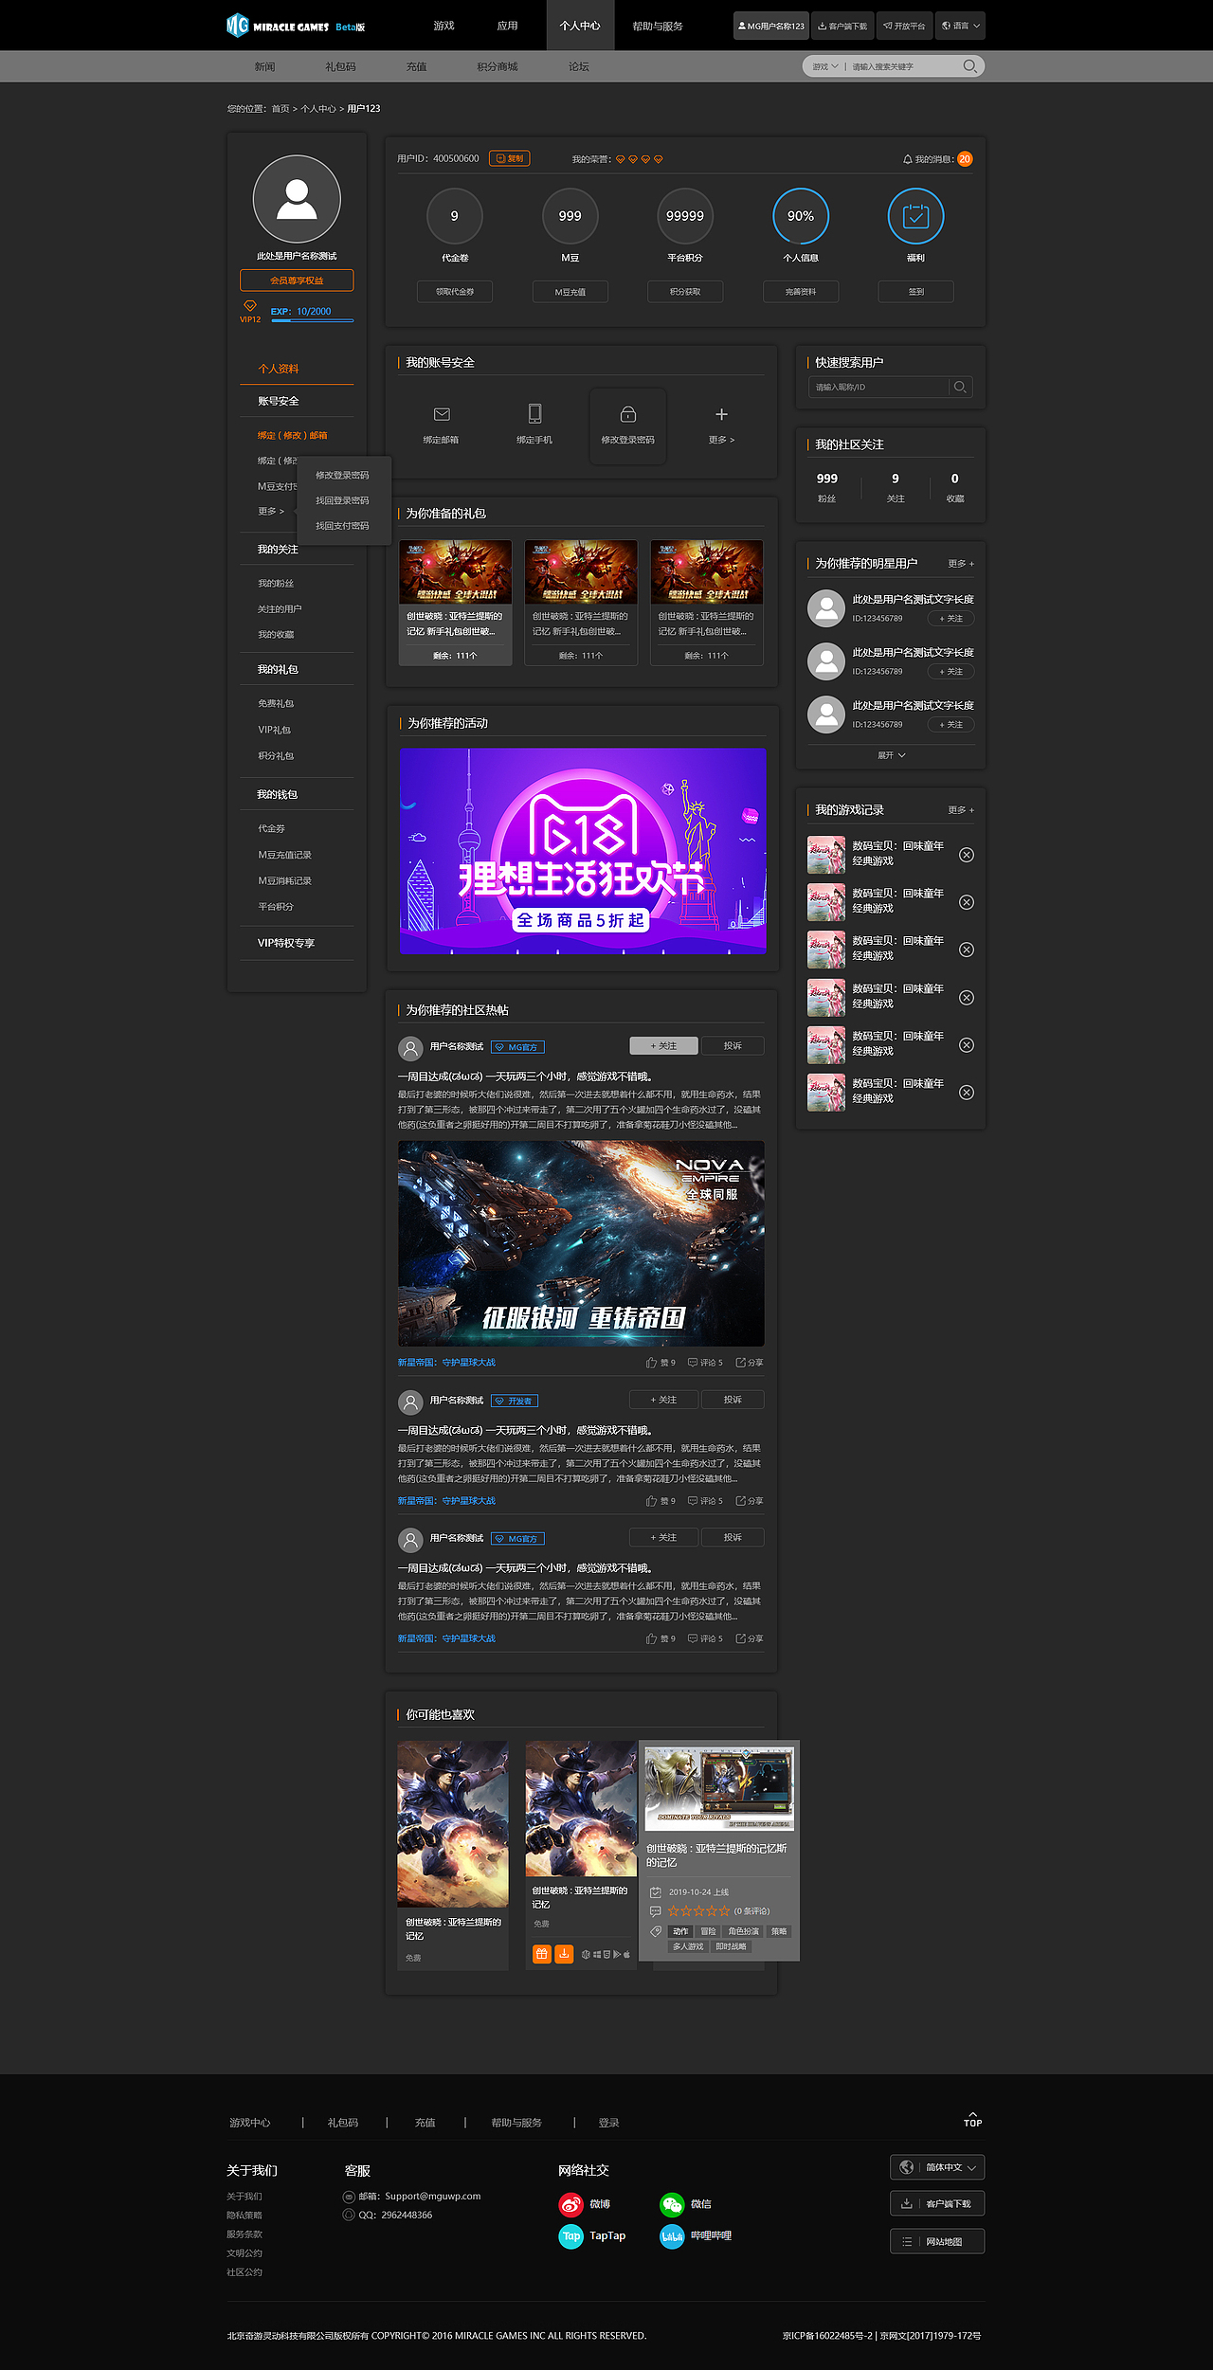Click the 90% 个人信息 progress ring
This screenshot has width=1213, height=2370.
tap(801, 216)
